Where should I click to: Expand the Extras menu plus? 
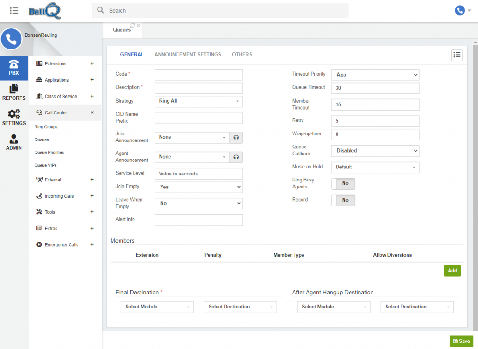click(x=92, y=228)
